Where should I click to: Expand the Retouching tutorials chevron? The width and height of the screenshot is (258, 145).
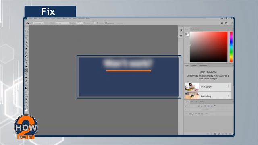click(x=228, y=96)
